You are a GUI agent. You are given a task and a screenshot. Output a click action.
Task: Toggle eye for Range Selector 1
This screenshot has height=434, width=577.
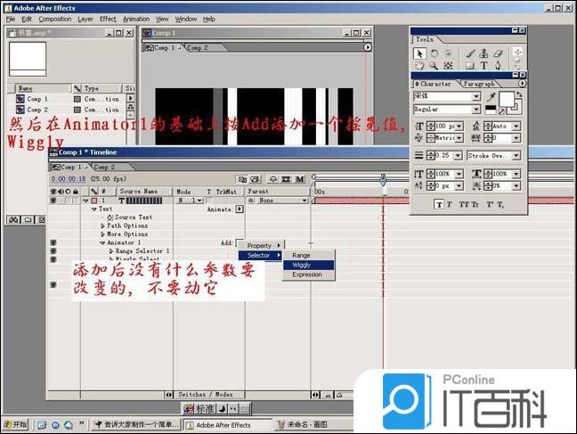(53, 251)
